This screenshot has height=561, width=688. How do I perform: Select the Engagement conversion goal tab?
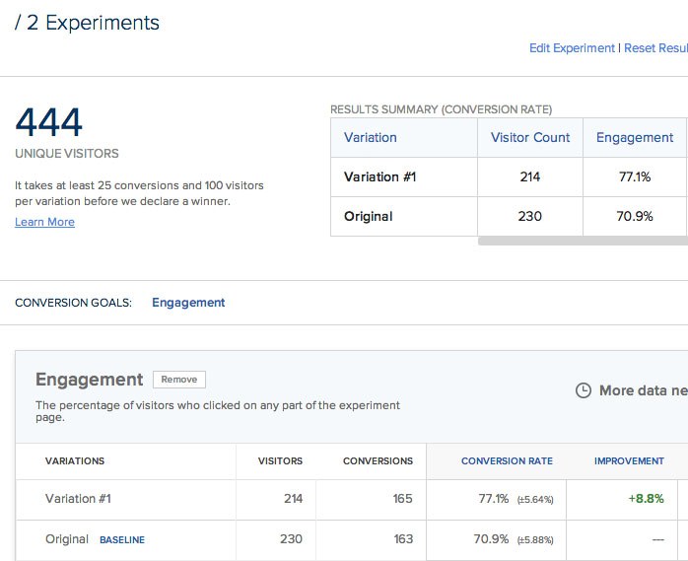pos(188,303)
